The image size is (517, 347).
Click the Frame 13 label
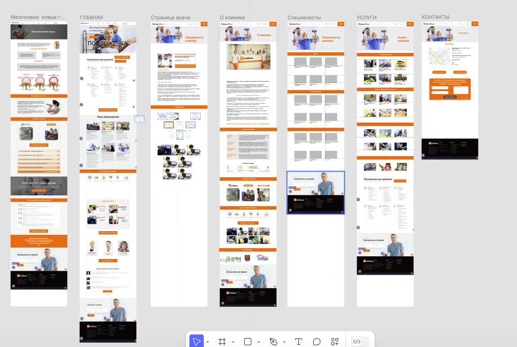pyautogui.click(x=230, y=260)
